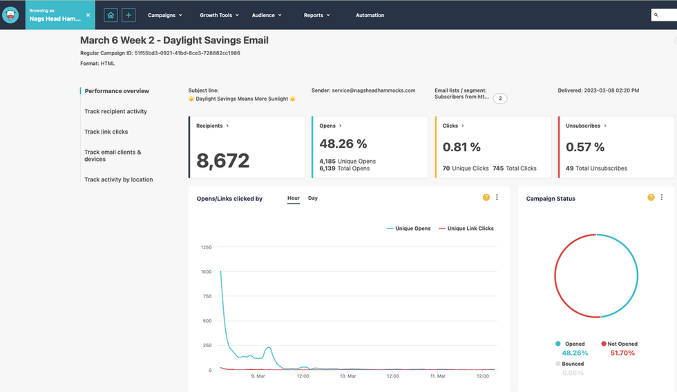The image size is (677, 392).
Task: Switch chart view to Hour
Action: 294,198
